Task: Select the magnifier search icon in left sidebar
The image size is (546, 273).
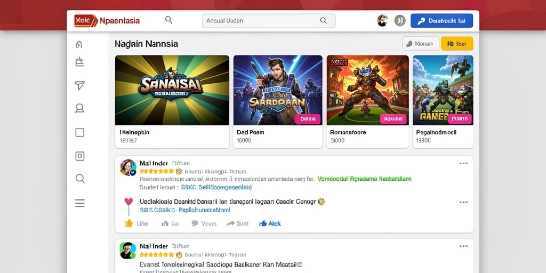Action: [80, 179]
